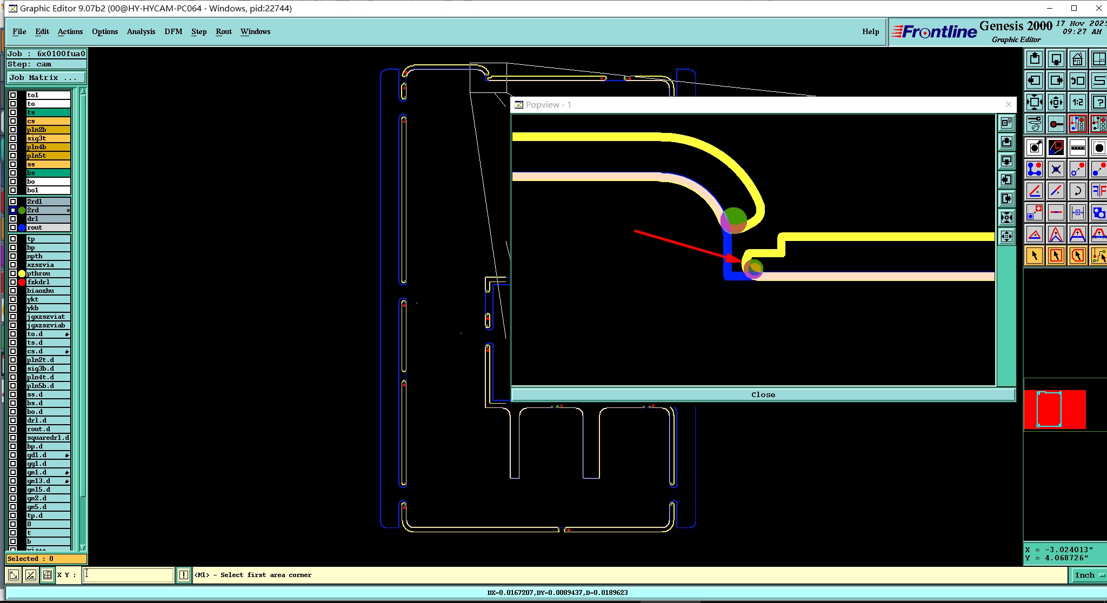Click the mirror feature tool icon
The width and height of the screenshot is (1107, 603).
click(x=1098, y=191)
